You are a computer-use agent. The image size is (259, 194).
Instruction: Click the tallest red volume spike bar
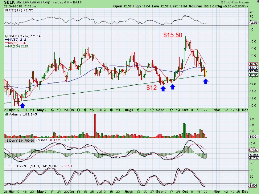pyautogui.click(x=95, y=126)
